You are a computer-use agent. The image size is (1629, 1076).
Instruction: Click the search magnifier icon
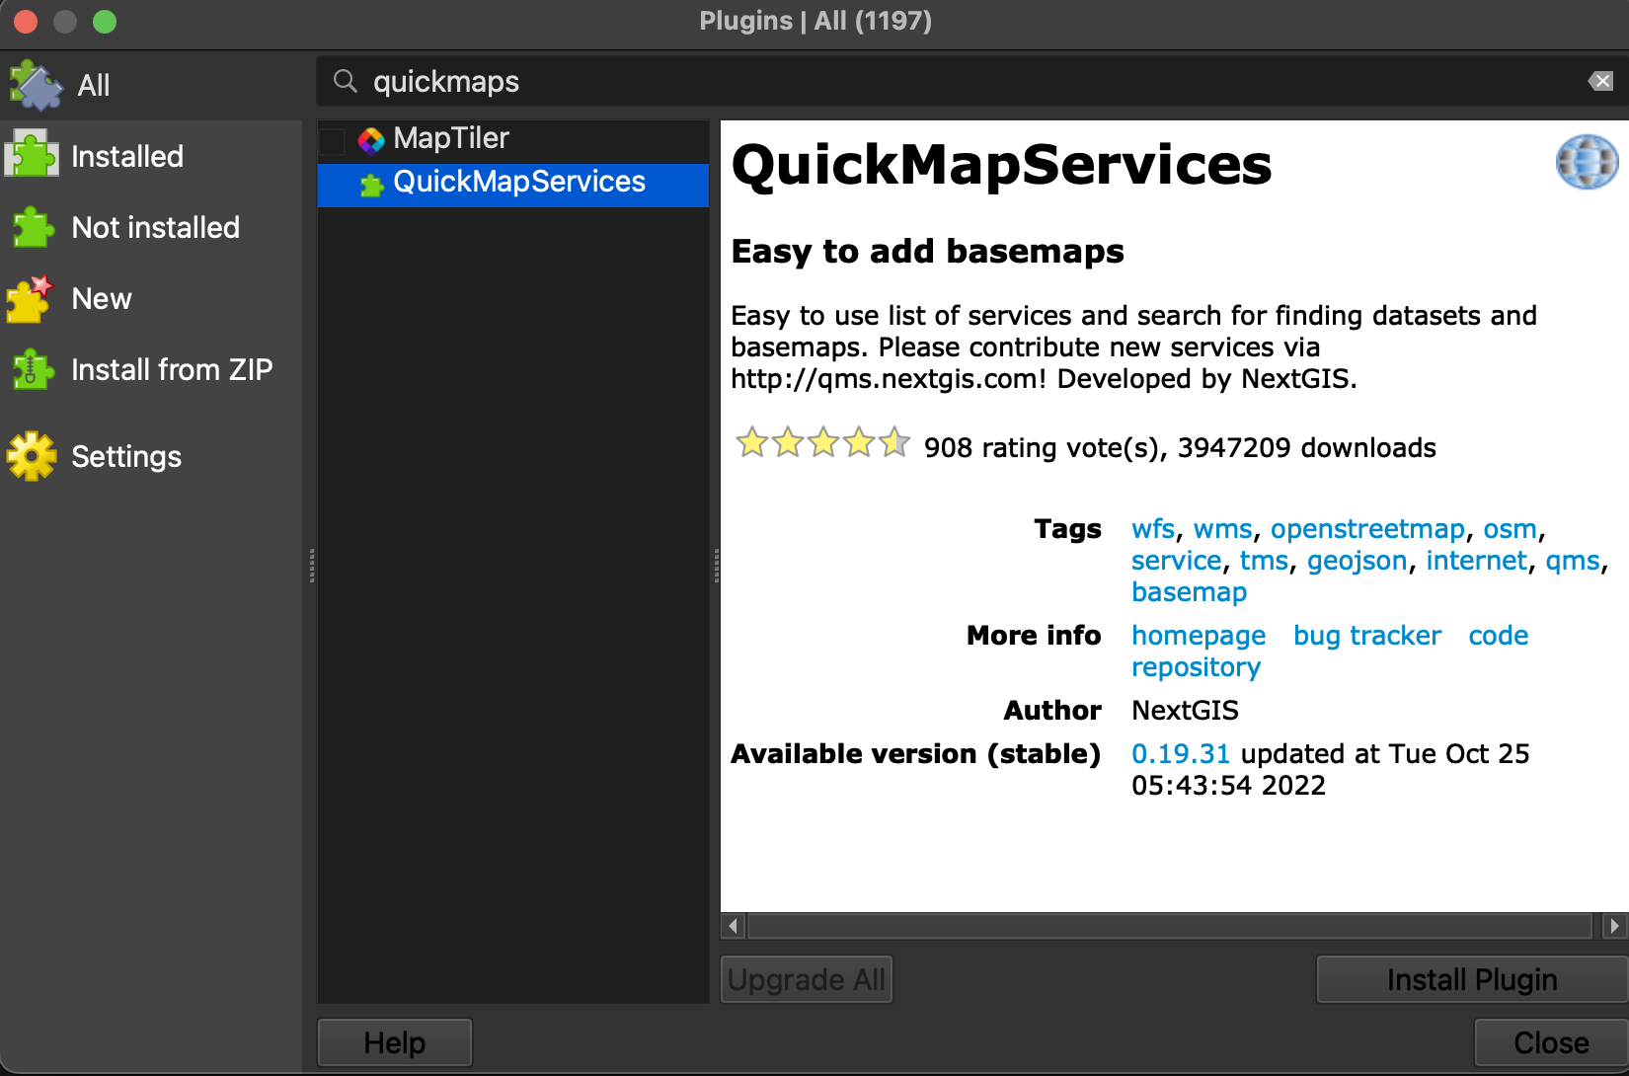point(345,81)
